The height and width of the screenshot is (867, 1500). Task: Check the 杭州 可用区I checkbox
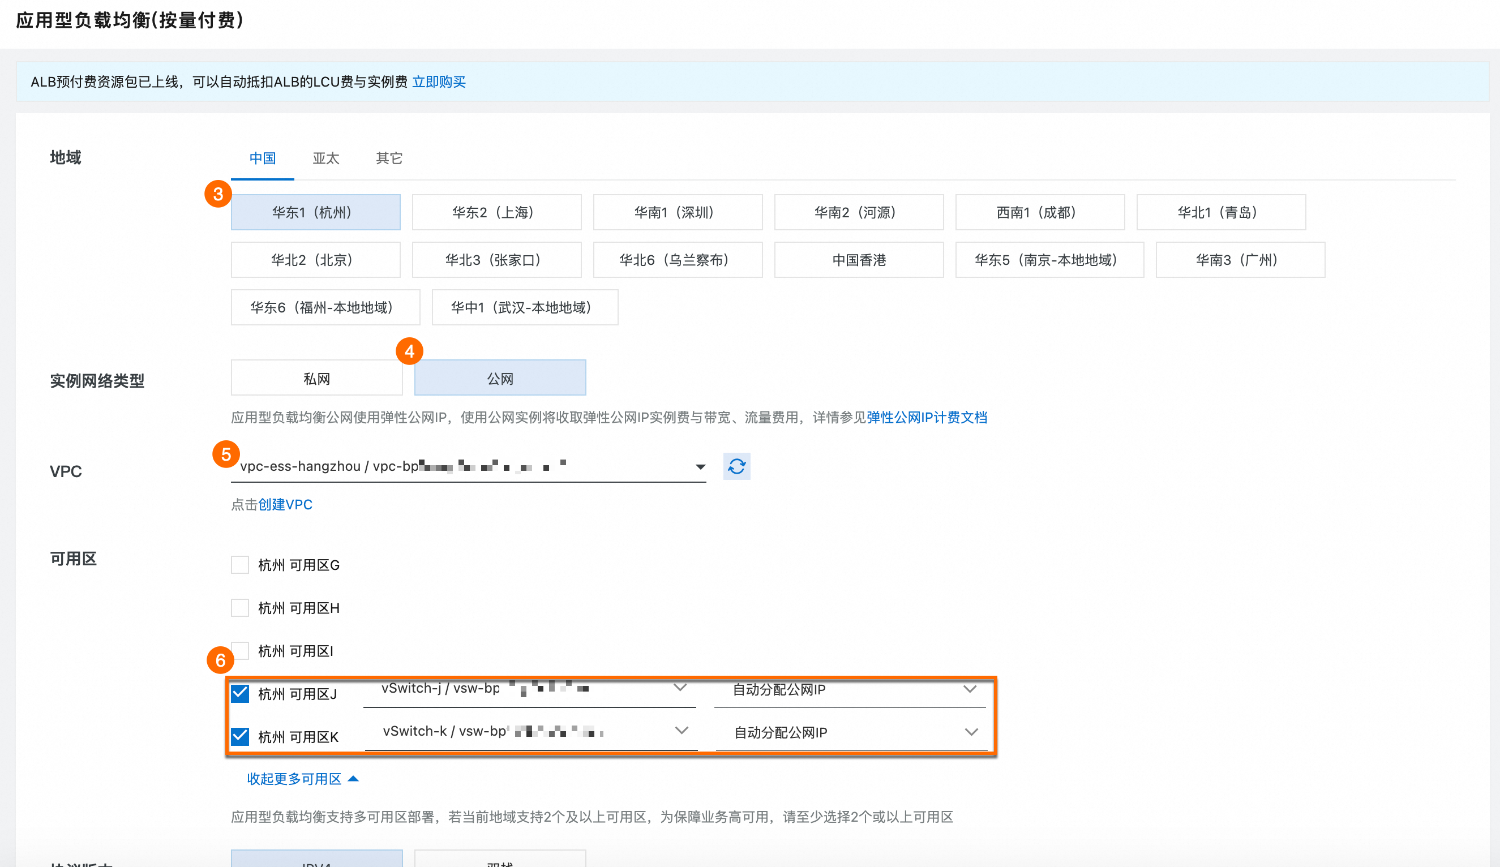[x=240, y=650]
